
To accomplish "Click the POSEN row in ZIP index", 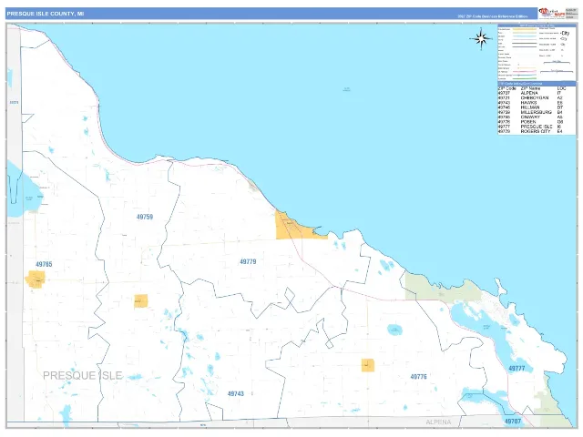I will coord(537,122).
